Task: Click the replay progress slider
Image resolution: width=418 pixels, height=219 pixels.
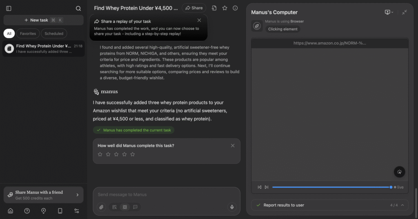Action: click(x=332, y=187)
